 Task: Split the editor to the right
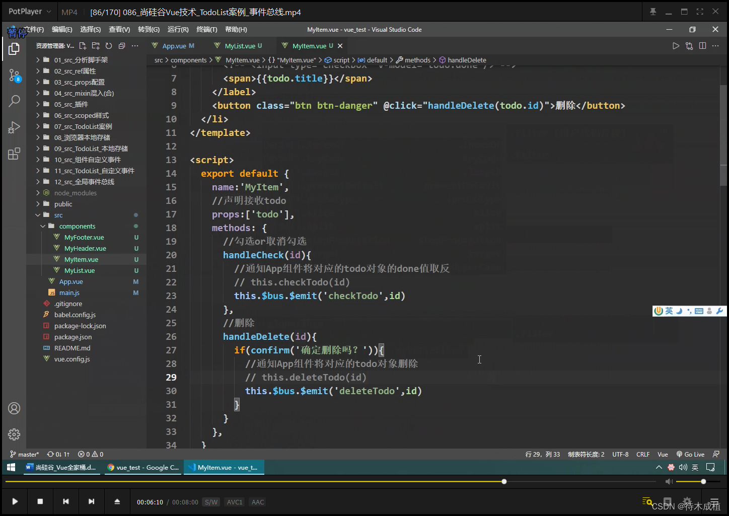702,46
